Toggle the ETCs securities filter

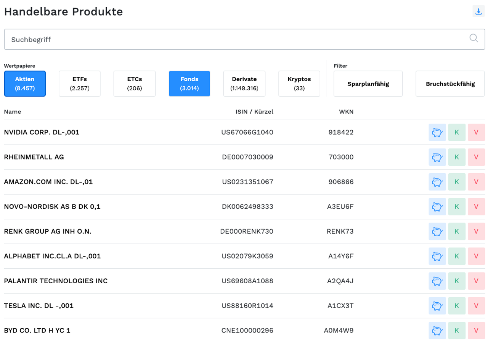pyautogui.click(x=135, y=84)
